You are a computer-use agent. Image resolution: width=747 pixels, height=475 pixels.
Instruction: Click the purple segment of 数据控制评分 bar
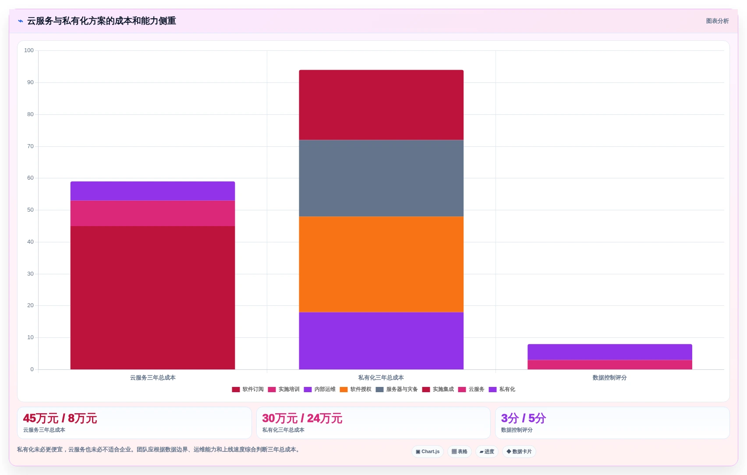tap(610, 352)
